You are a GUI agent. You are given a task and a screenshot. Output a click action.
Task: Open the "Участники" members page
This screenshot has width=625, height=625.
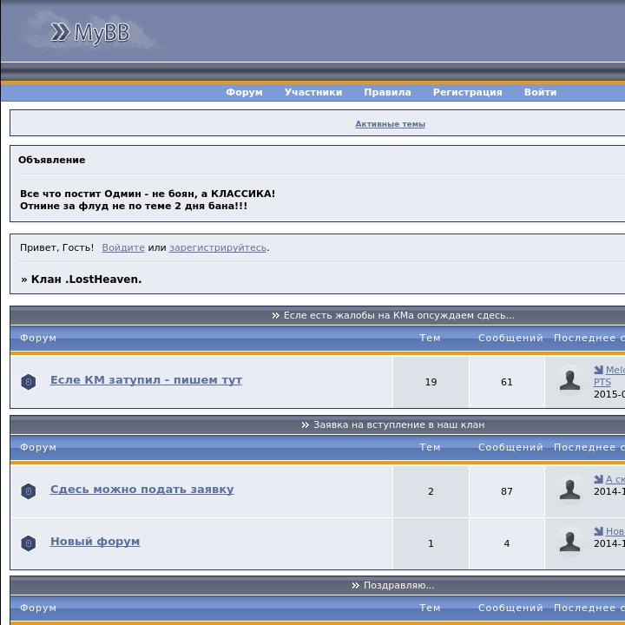coord(312,92)
